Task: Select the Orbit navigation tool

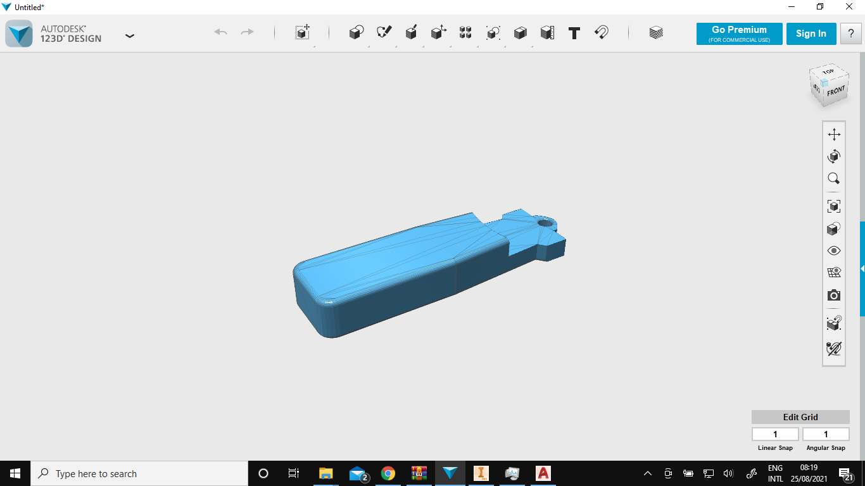Action: 834,156
